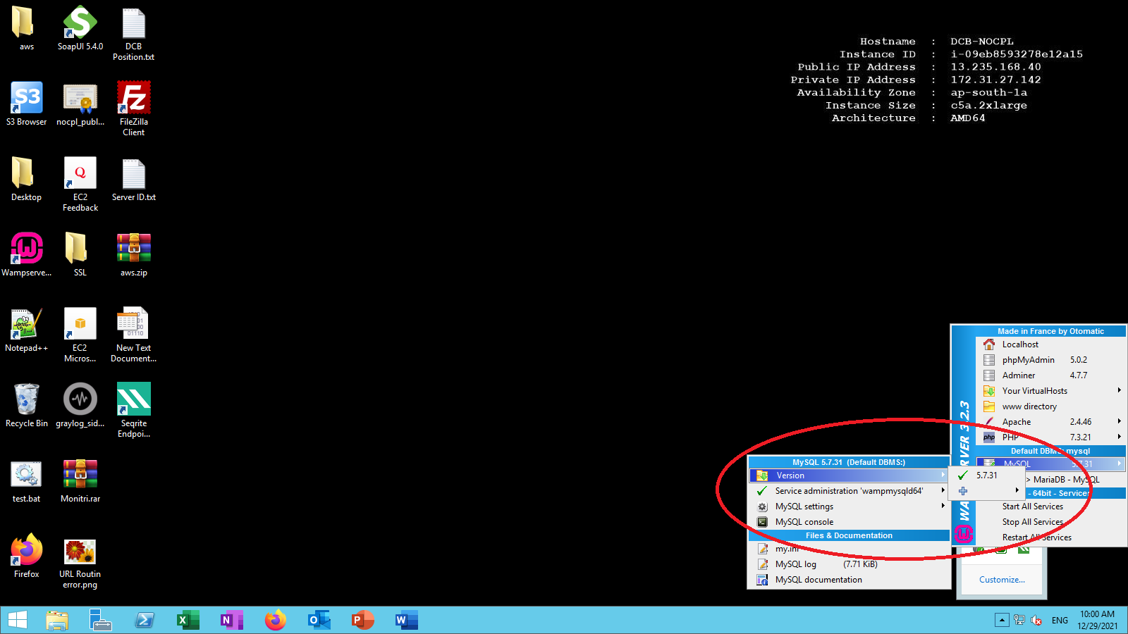Select Restart All Services
This screenshot has width=1128, height=634.
(x=1036, y=537)
